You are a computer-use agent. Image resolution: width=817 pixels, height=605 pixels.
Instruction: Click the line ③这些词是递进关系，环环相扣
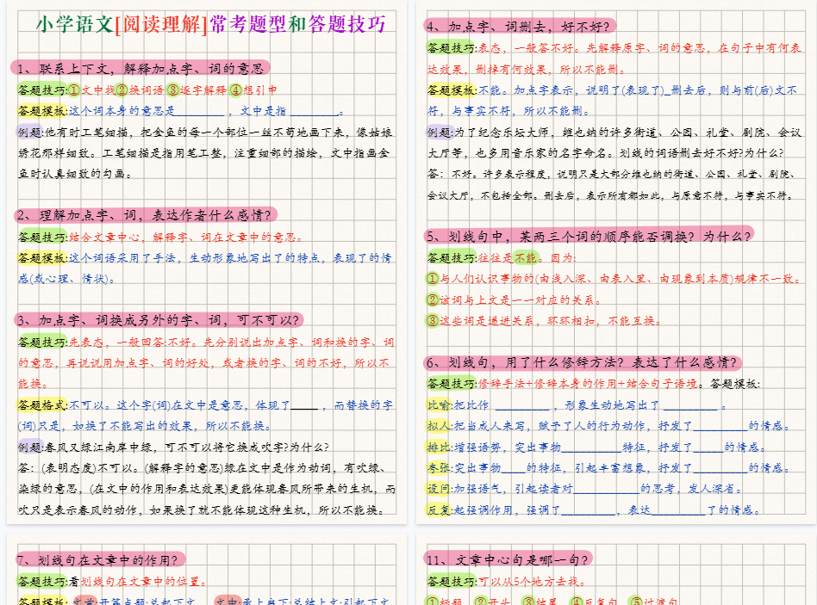[x=544, y=320]
